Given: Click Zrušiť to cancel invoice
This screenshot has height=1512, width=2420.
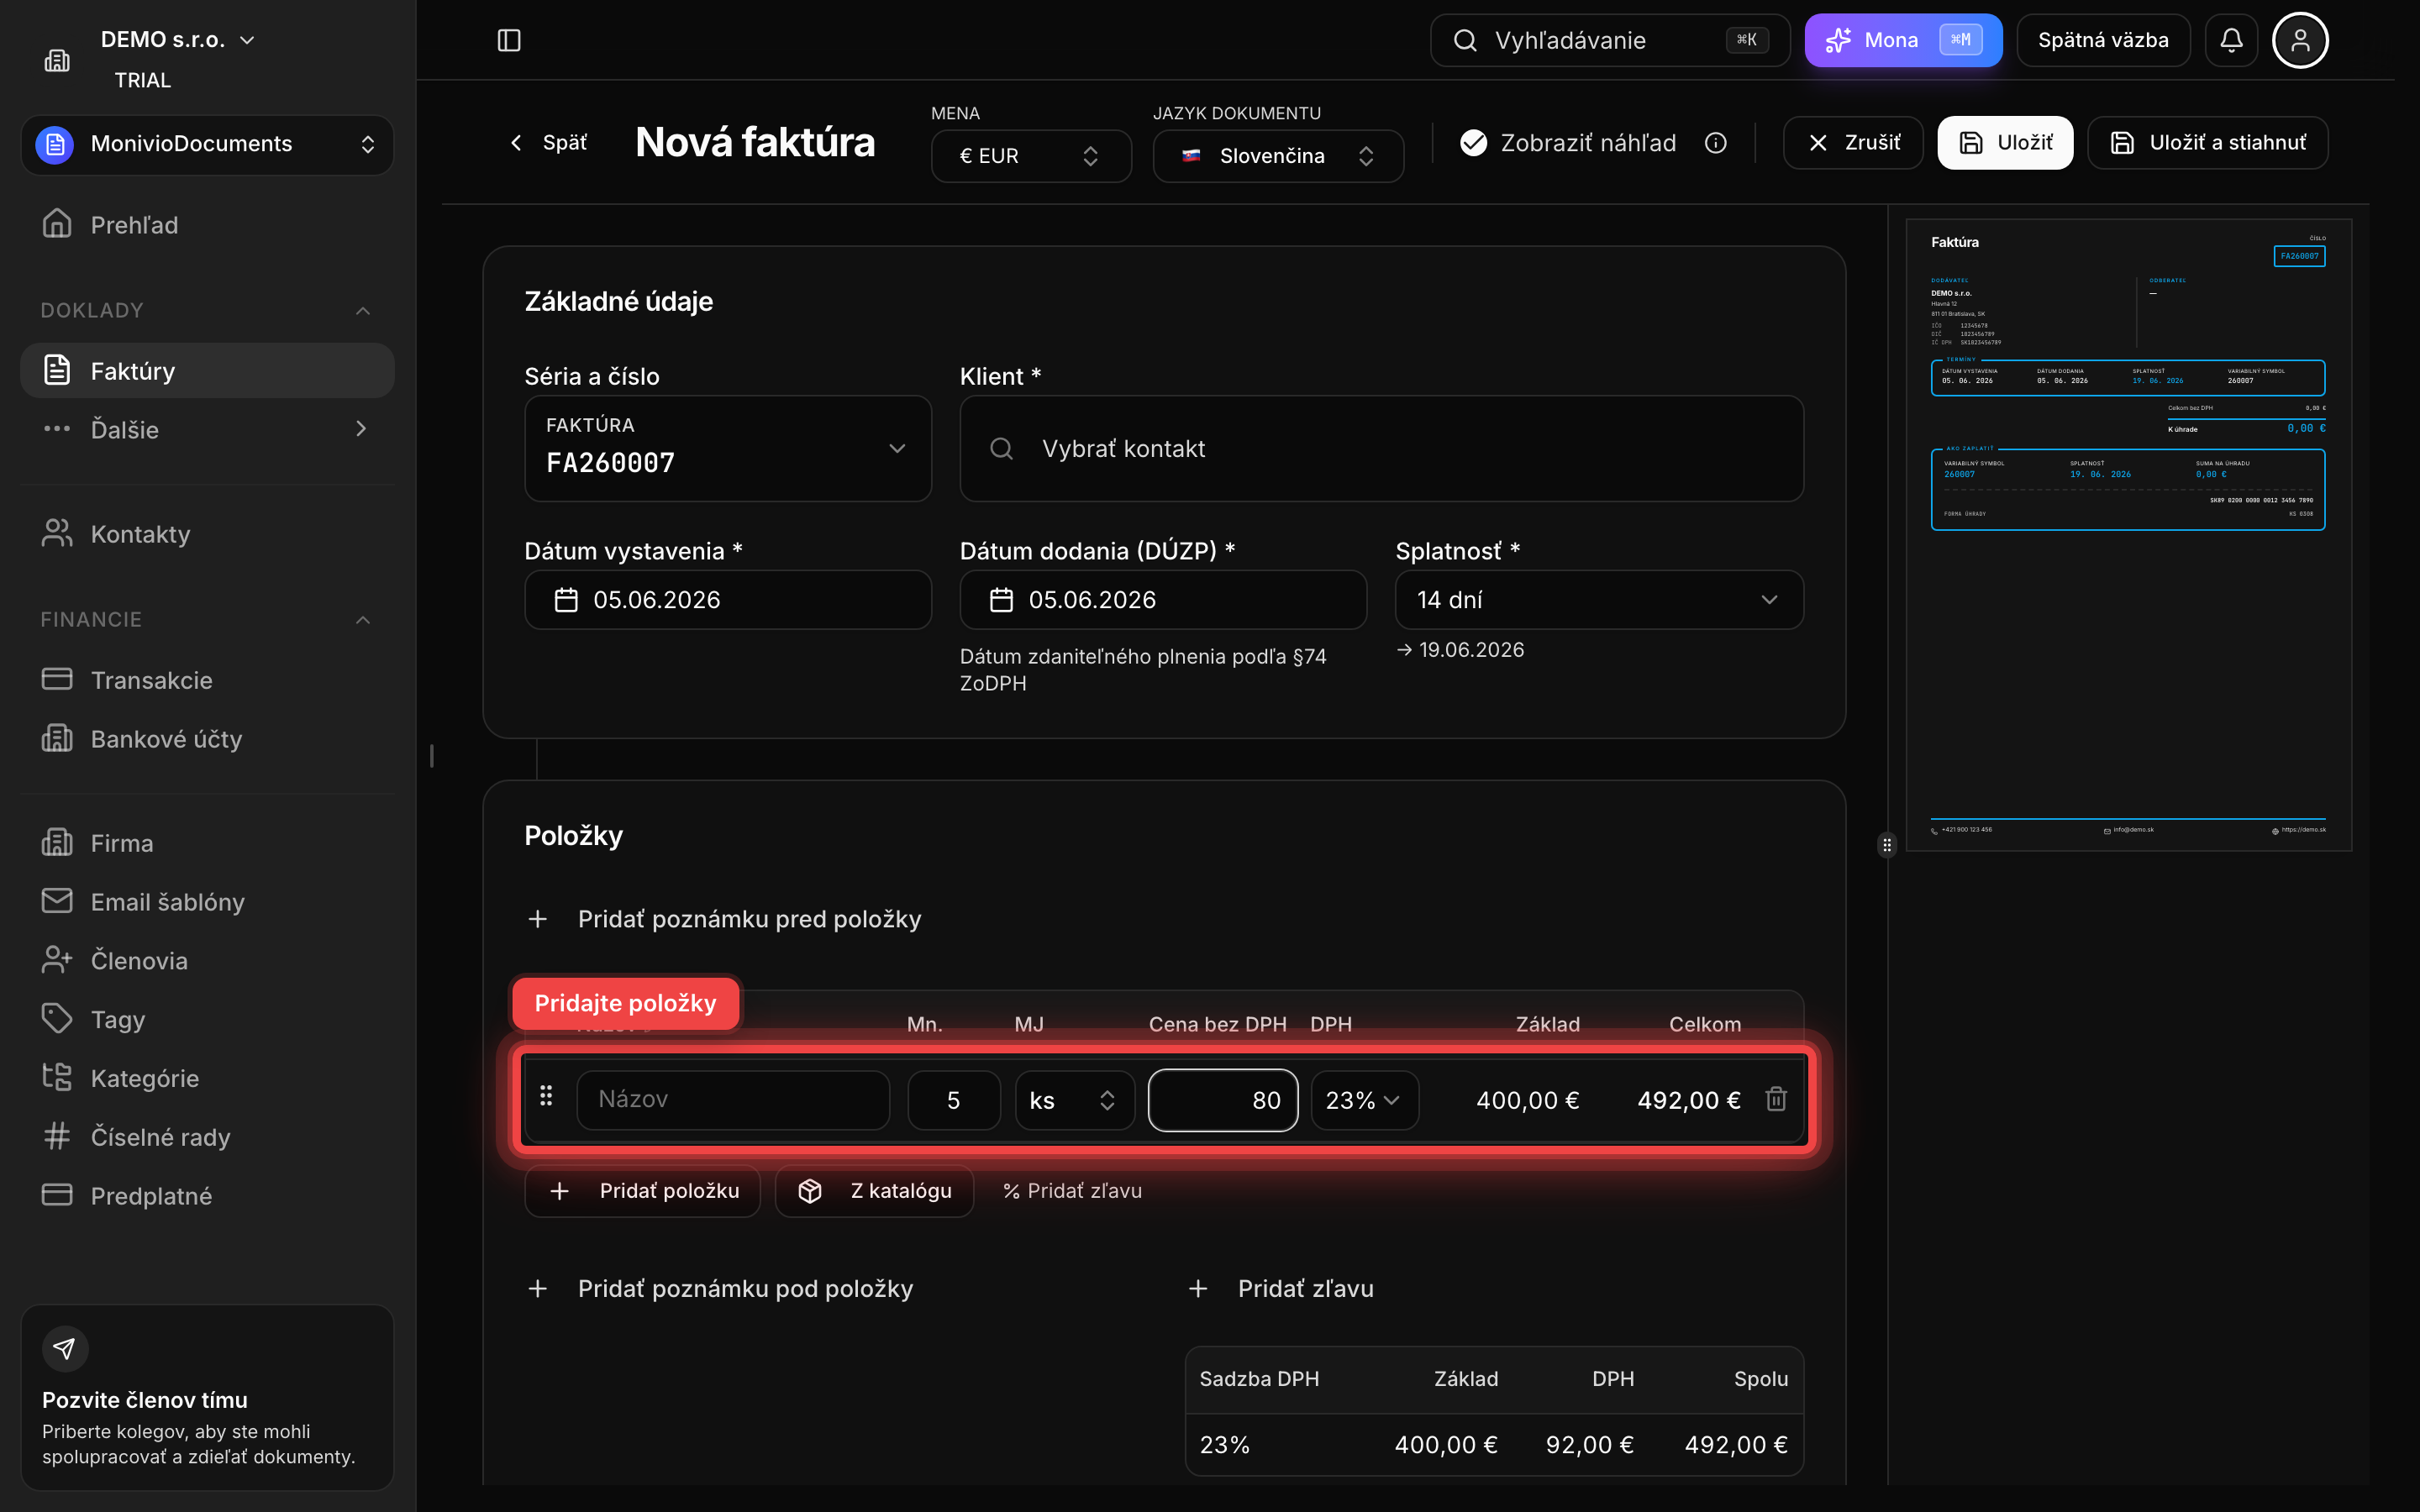Looking at the screenshot, I should pos(1853,143).
